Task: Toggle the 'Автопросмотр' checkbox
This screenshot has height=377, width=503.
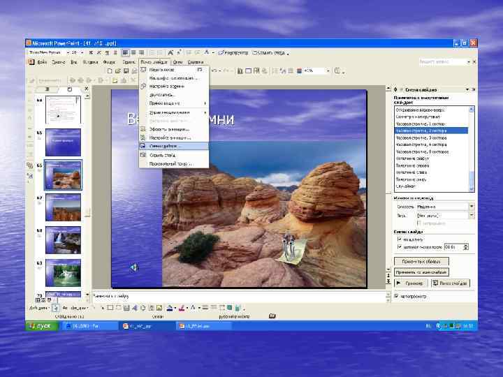Action: pos(397,296)
